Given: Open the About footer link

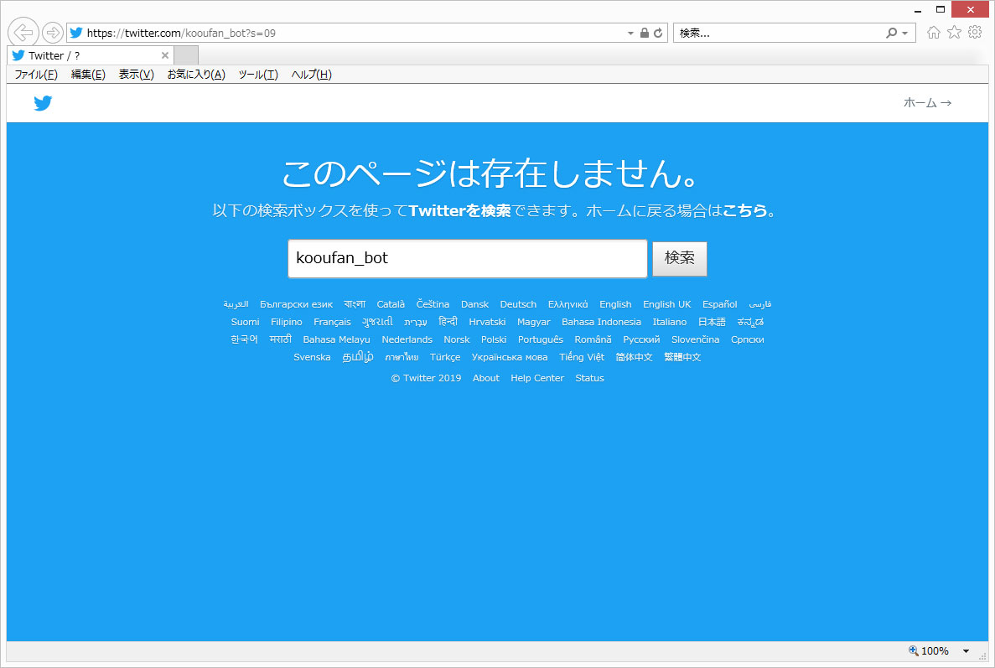Looking at the screenshot, I should (x=486, y=378).
